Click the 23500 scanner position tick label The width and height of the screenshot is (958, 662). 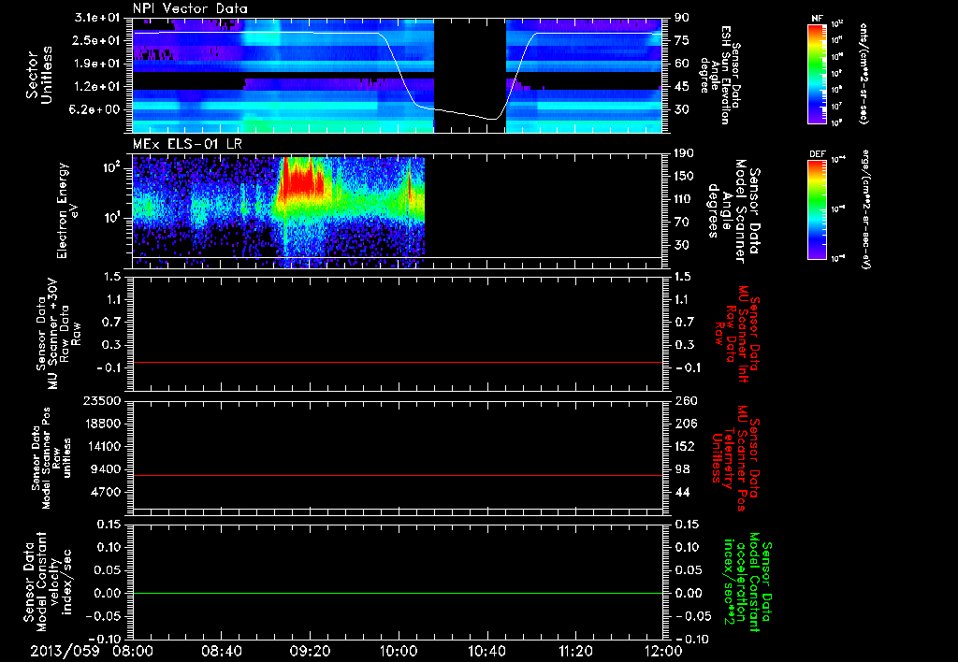pos(103,400)
